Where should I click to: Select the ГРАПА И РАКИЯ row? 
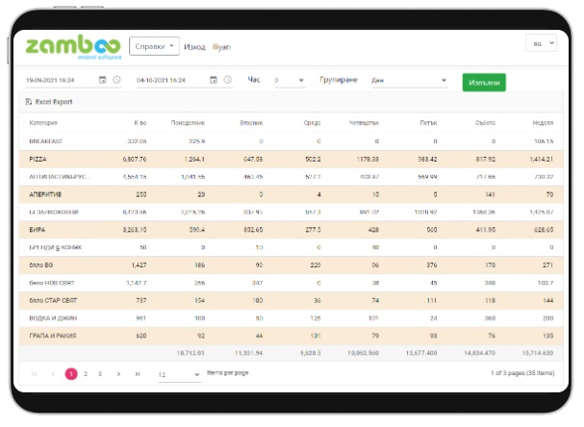(291, 336)
